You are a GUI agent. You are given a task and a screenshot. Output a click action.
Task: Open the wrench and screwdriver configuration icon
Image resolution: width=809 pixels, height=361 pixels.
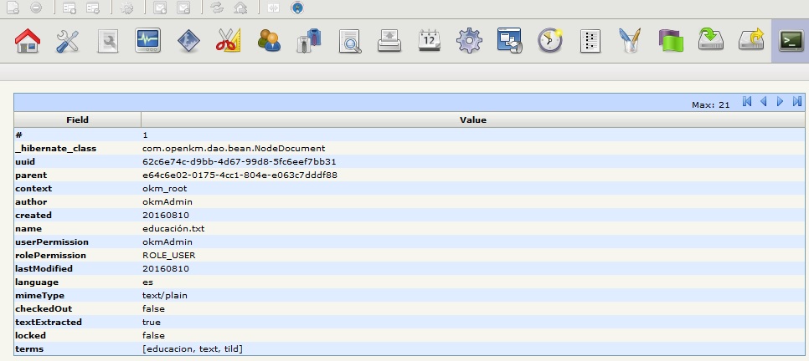pos(68,40)
